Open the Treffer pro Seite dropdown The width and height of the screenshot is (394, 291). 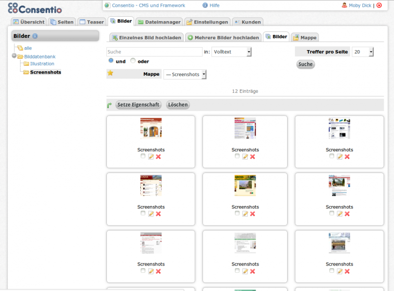(x=363, y=52)
